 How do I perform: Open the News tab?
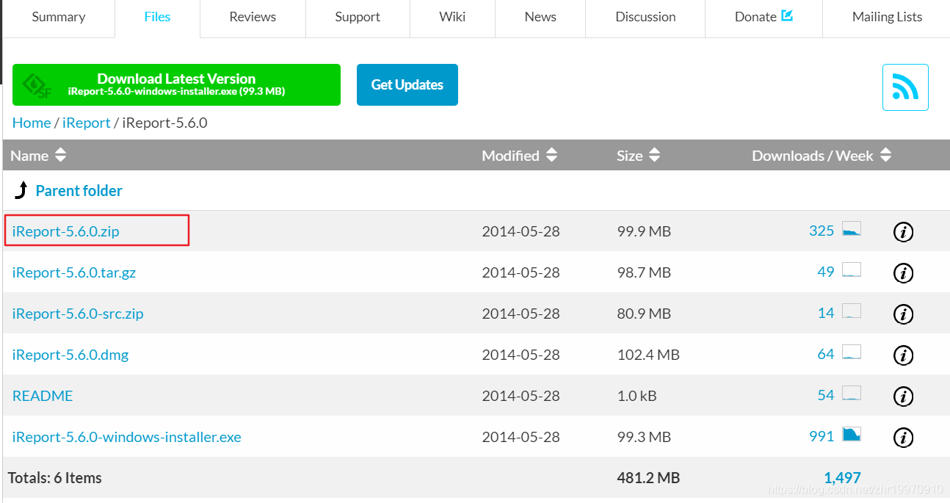click(540, 17)
